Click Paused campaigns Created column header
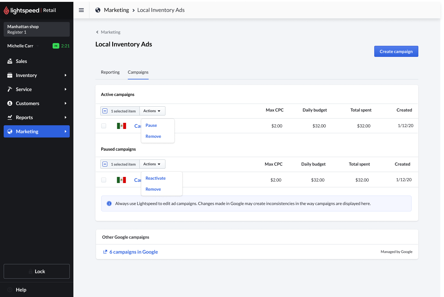Image resolution: width=444 pixels, height=297 pixels. tap(402, 164)
